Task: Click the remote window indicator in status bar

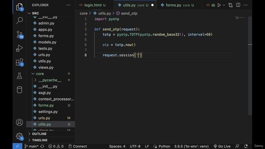Action: click(17, 146)
